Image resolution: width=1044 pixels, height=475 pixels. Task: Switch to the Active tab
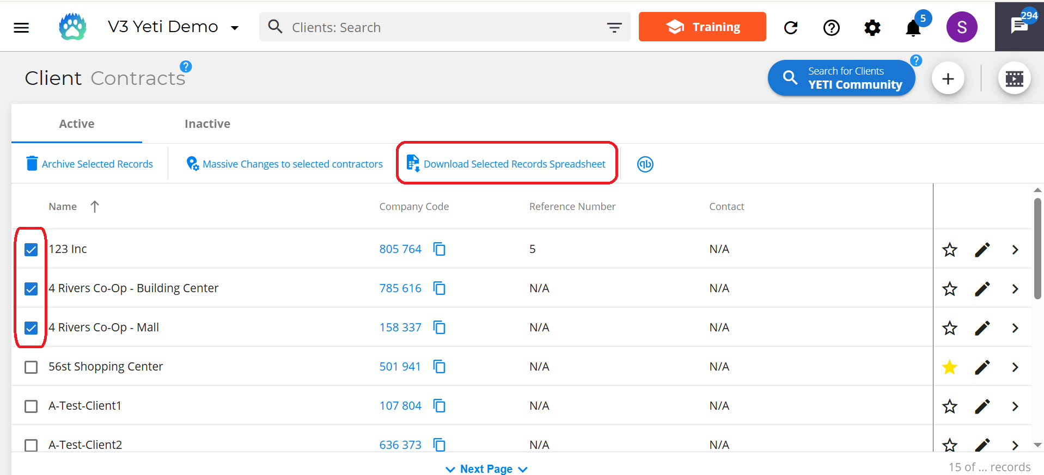(77, 124)
